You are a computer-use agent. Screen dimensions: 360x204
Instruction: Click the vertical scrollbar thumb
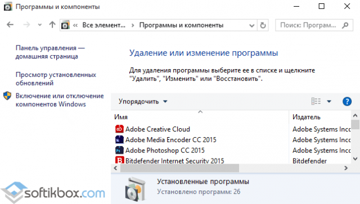tap(355, 125)
